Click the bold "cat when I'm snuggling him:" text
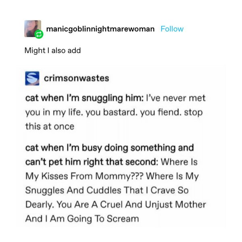Screen dimensions: 242x242 click(84, 98)
